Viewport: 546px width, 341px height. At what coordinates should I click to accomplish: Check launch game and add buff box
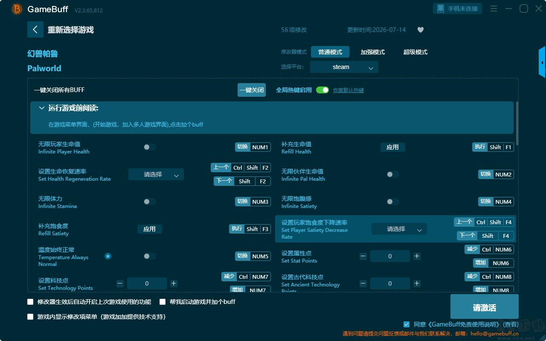163,302
